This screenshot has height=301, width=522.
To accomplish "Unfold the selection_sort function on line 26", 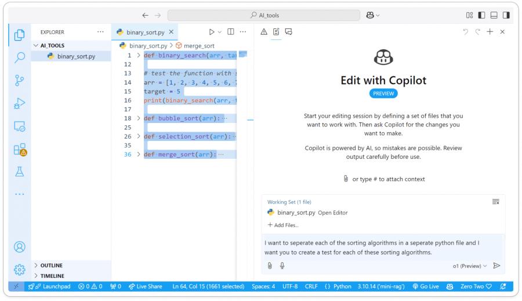I will pyautogui.click(x=139, y=136).
